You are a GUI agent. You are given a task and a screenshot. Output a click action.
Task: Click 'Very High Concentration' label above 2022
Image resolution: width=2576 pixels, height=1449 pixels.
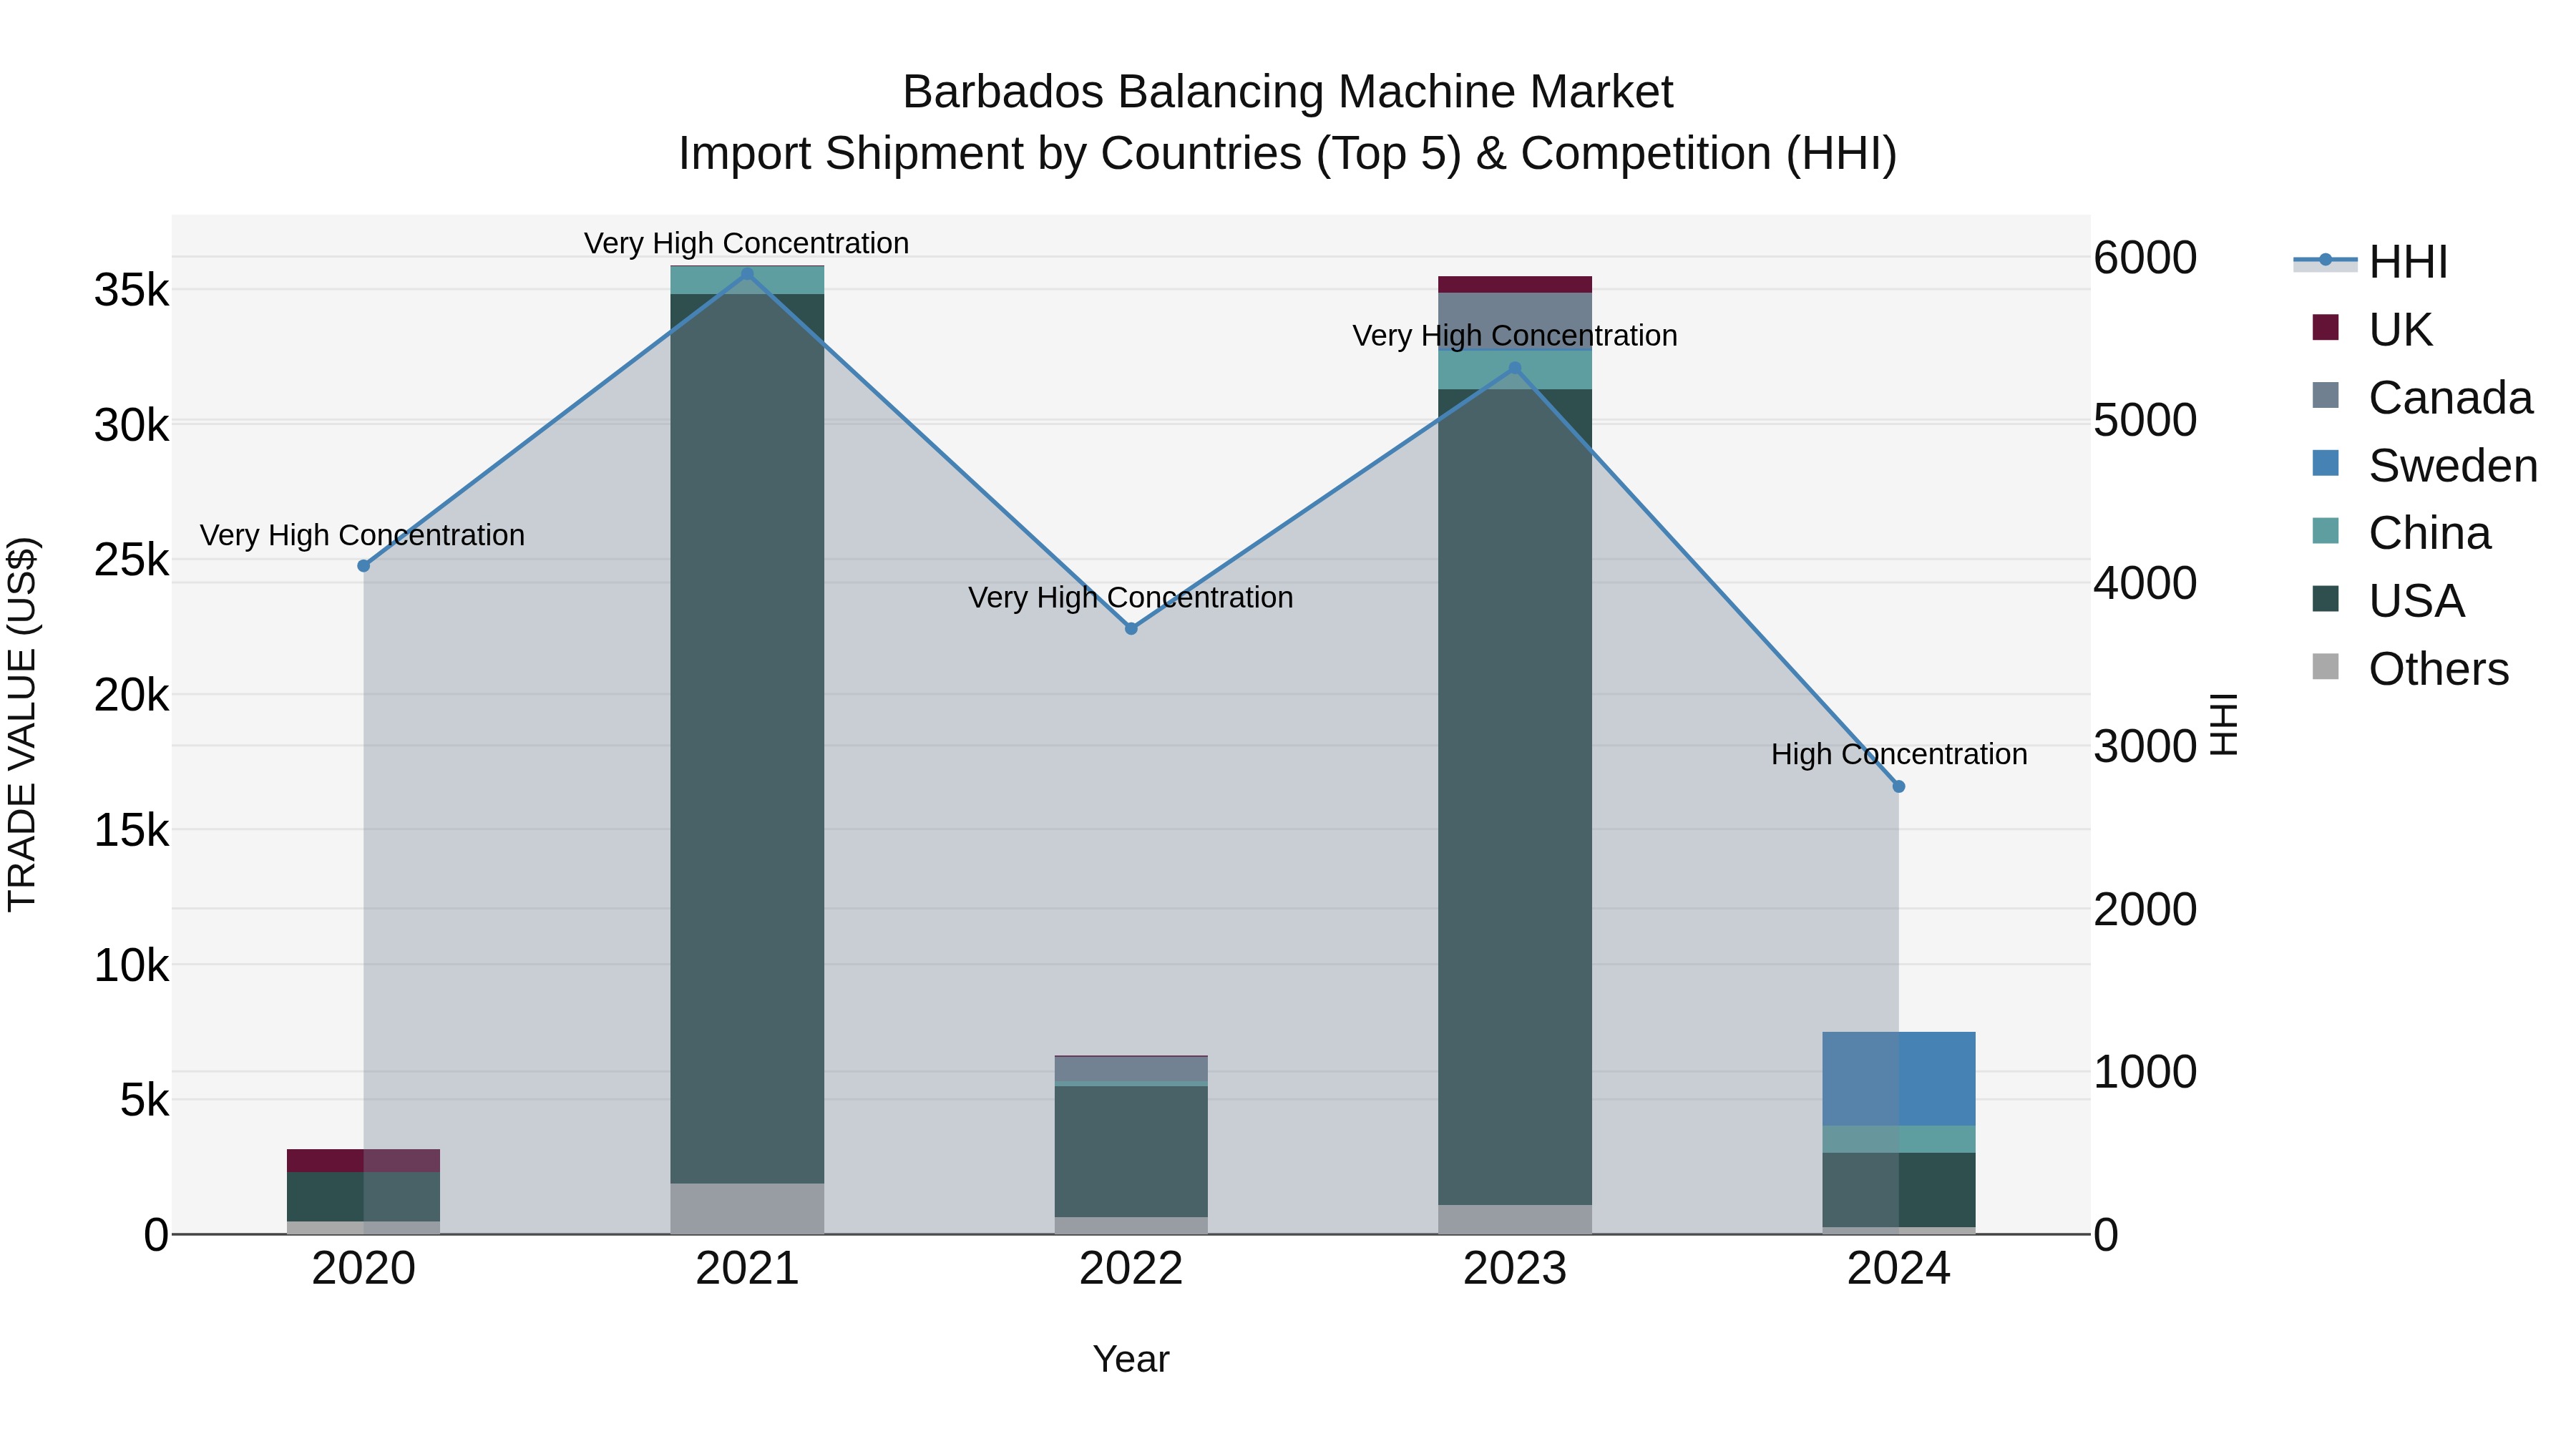coord(1131,597)
